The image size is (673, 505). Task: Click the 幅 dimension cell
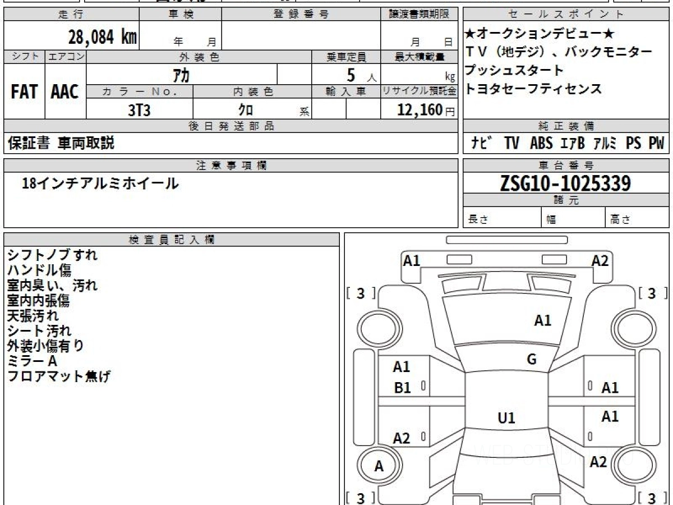coord(573,218)
